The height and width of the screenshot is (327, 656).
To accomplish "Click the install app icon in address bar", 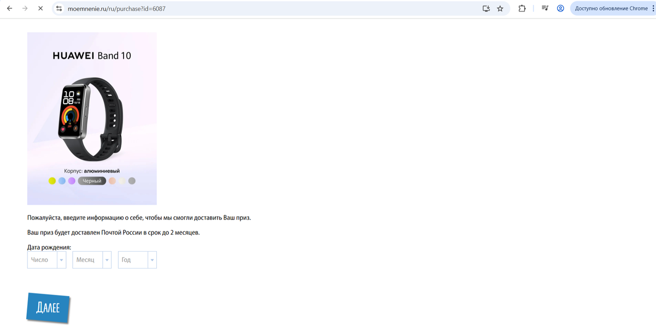I will 486,9.
